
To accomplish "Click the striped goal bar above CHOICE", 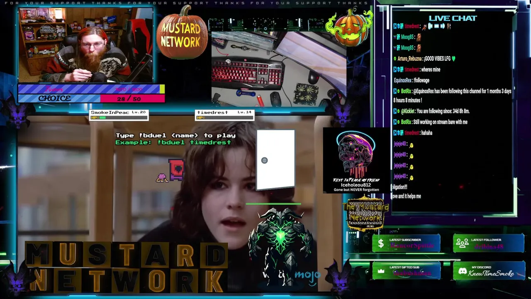I will (91, 89).
